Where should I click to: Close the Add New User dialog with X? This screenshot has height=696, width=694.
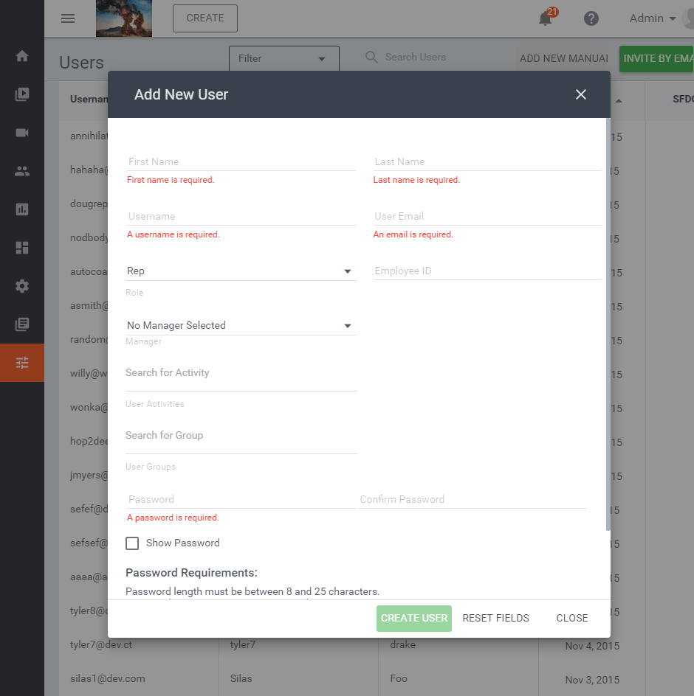pos(580,94)
